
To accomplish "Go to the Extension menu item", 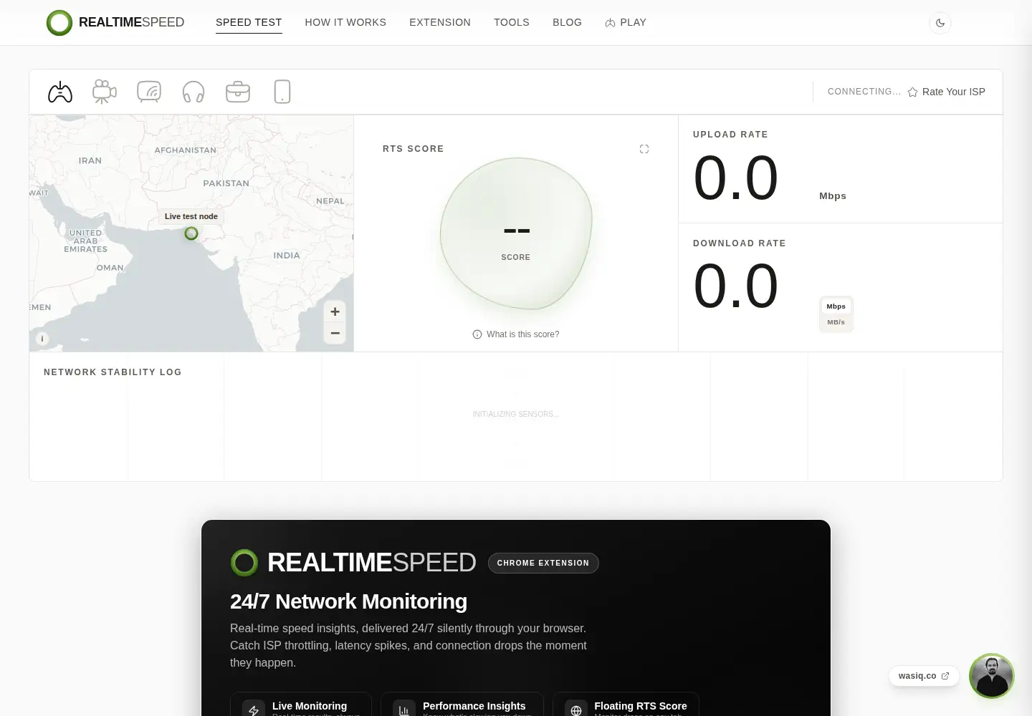I will (x=440, y=22).
